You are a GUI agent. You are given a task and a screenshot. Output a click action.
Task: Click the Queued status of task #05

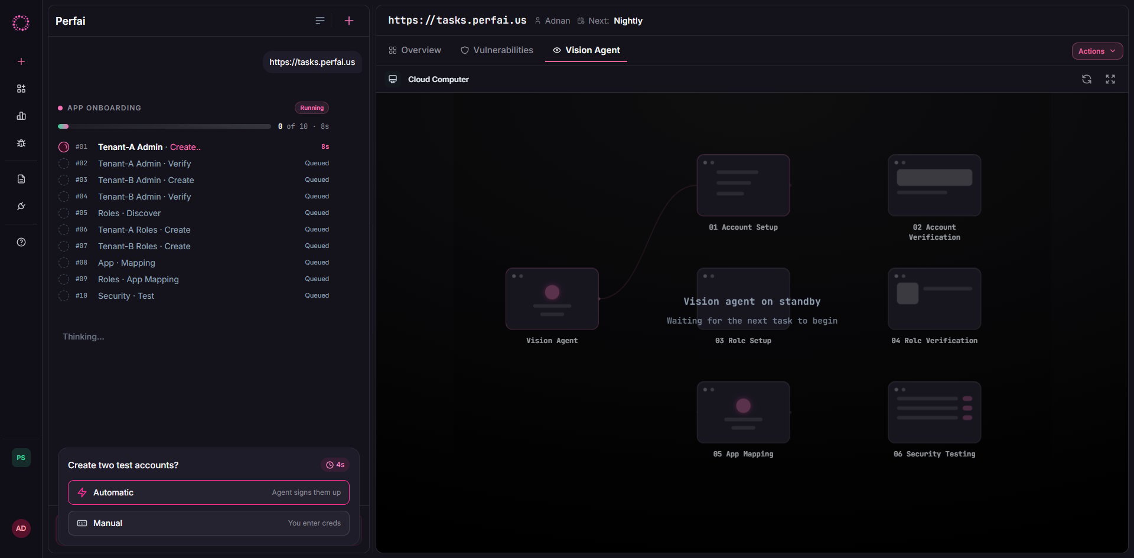(317, 213)
